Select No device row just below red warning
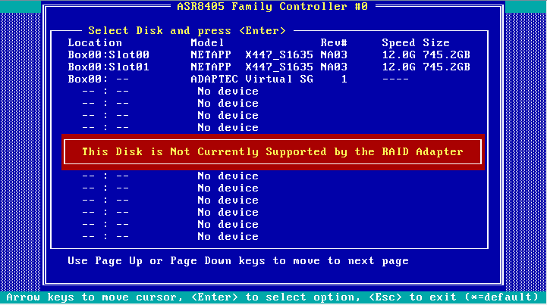The image size is (547, 305). [x=228, y=176]
